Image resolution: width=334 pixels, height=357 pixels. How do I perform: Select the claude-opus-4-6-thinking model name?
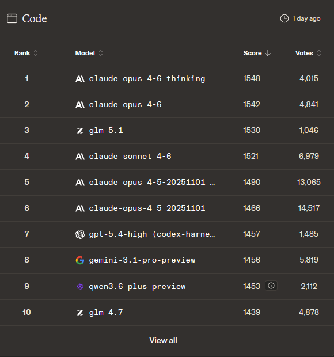tap(147, 79)
